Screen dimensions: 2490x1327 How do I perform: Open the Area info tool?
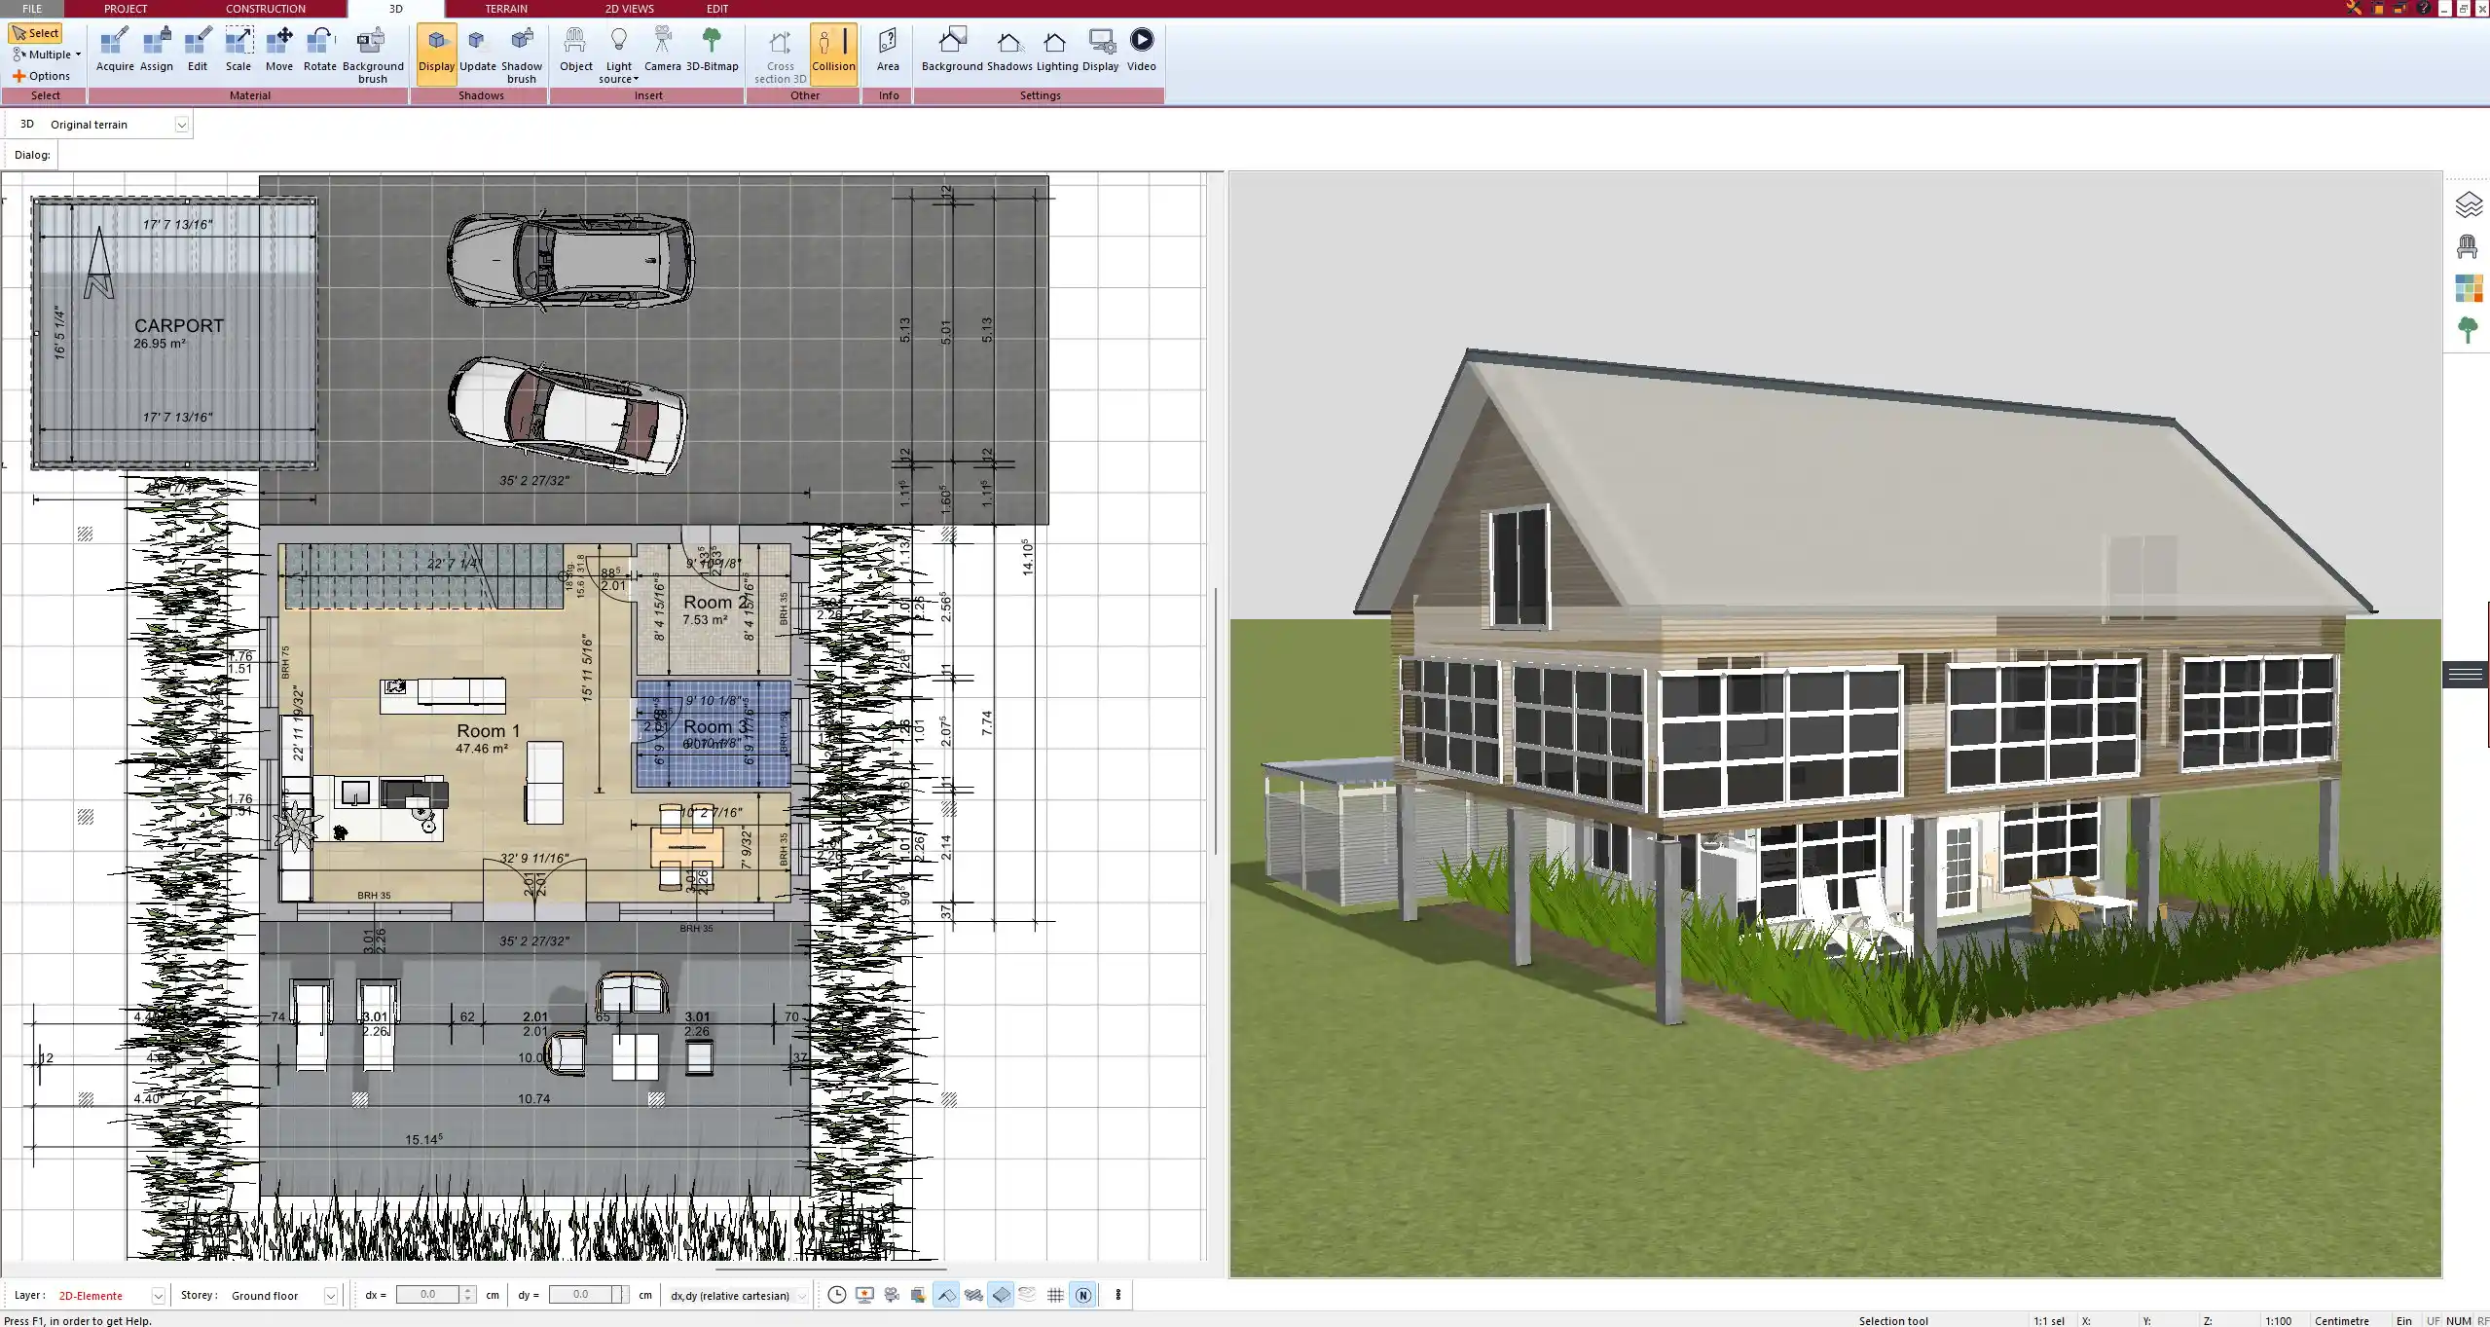[888, 50]
